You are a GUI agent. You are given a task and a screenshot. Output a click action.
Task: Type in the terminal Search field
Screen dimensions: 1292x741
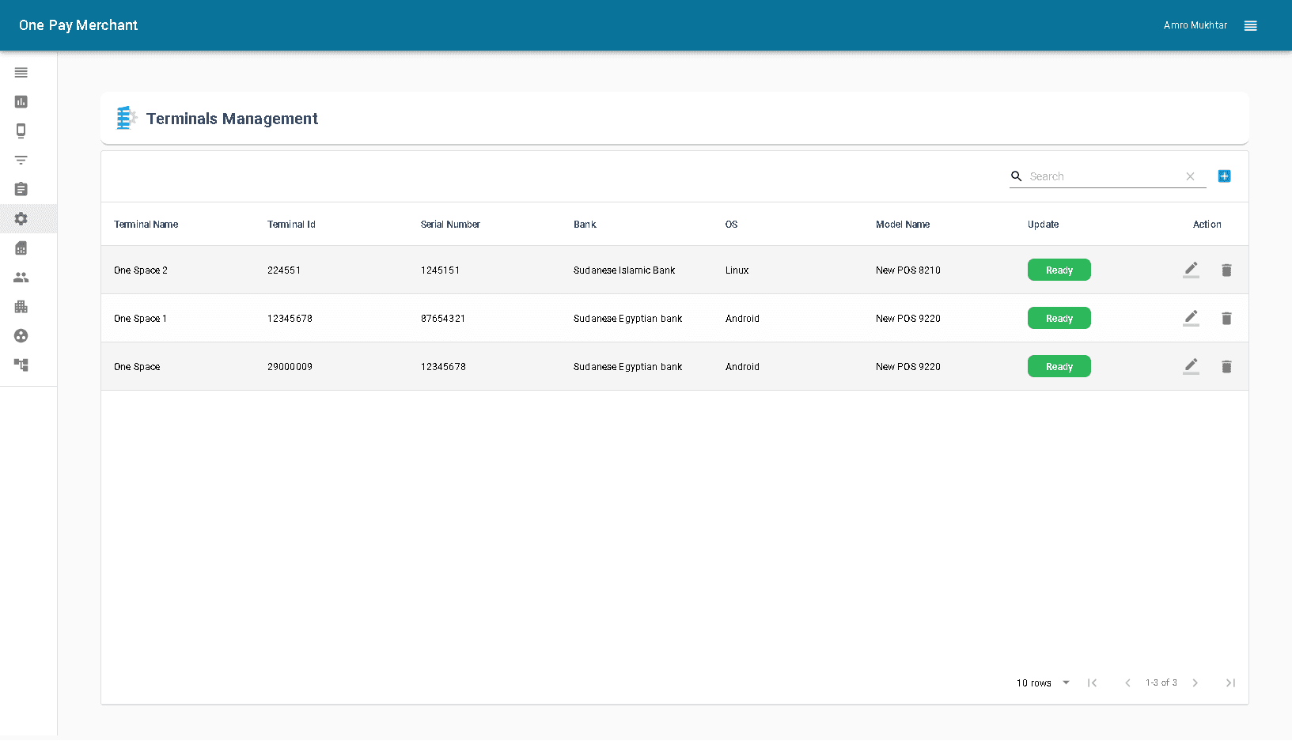pos(1100,176)
